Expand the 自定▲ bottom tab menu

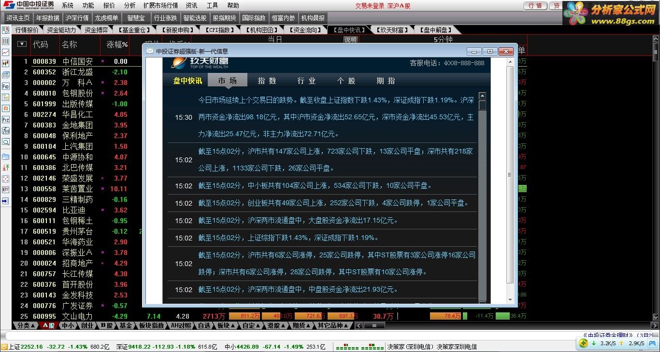coord(251,325)
